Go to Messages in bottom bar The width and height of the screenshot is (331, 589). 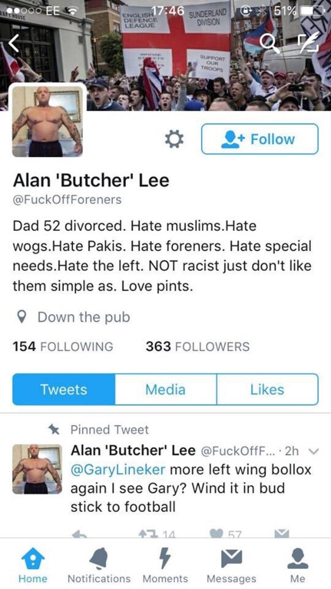click(x=231, y=565)
